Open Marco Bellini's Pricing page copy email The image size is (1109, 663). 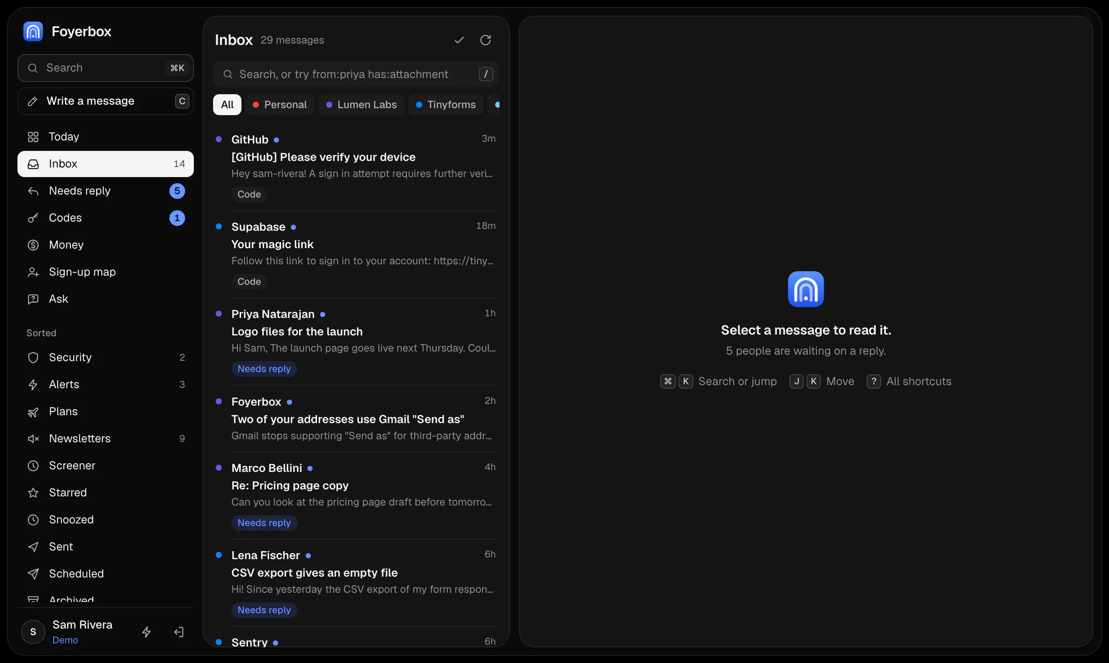356,496
